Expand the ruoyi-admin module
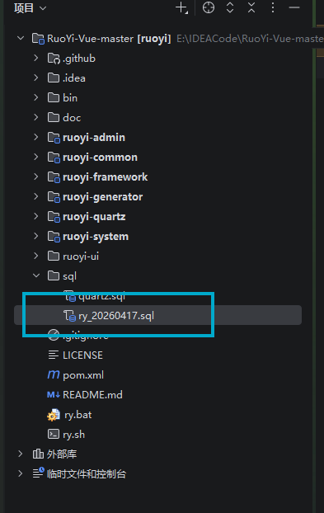The height and width of the screenshot is (513, 324). click(36, 137)
